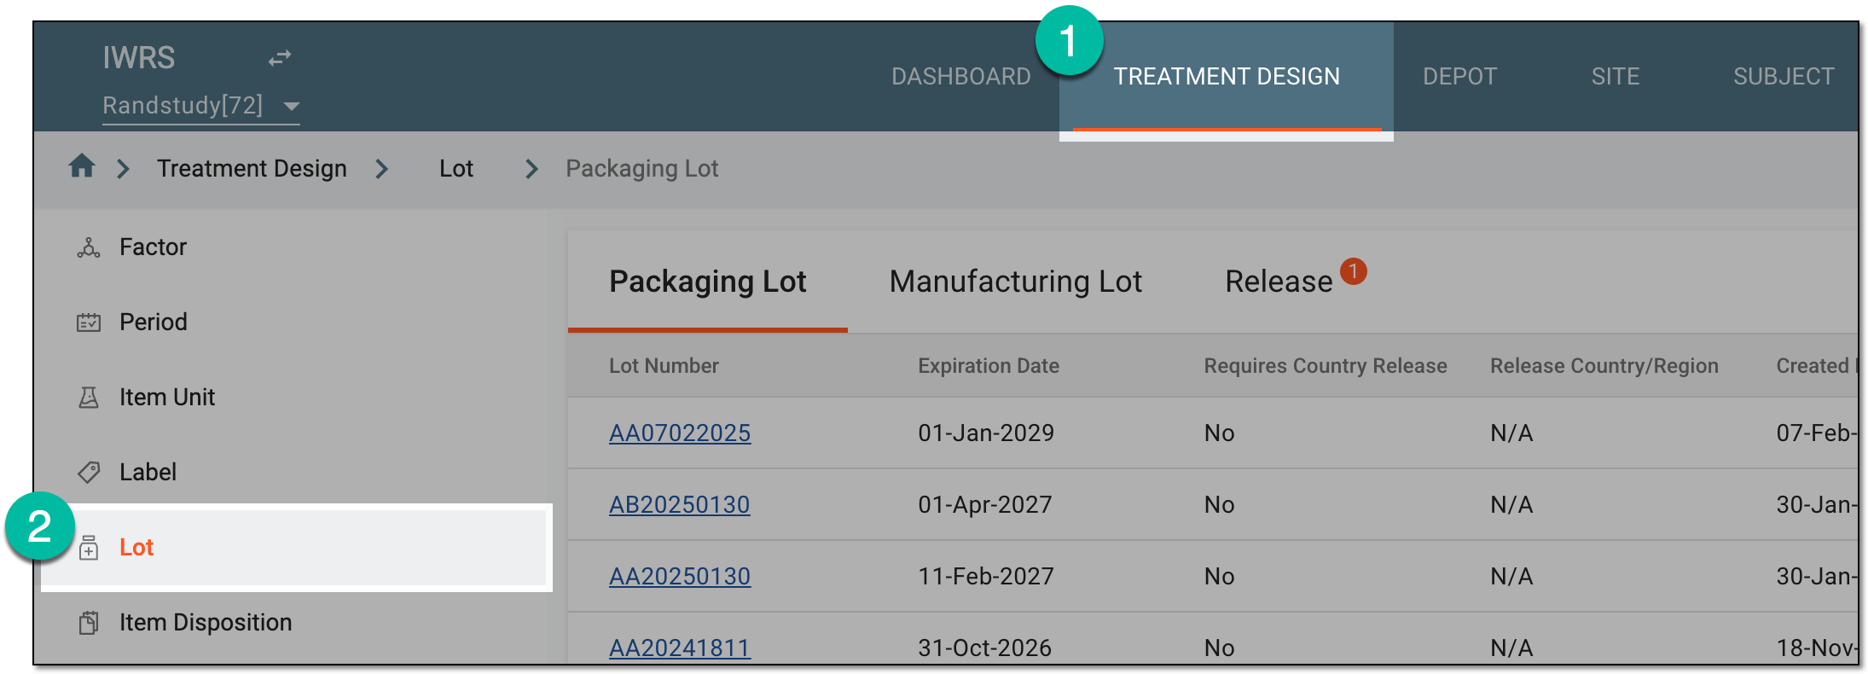The height and width of the screenshot is (674, 1868).
Task: Select the Period calendar icon
Action: (x=89, y=322)
